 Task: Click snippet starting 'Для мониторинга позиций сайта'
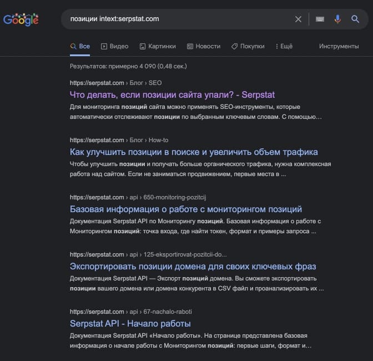pos(196,112)
